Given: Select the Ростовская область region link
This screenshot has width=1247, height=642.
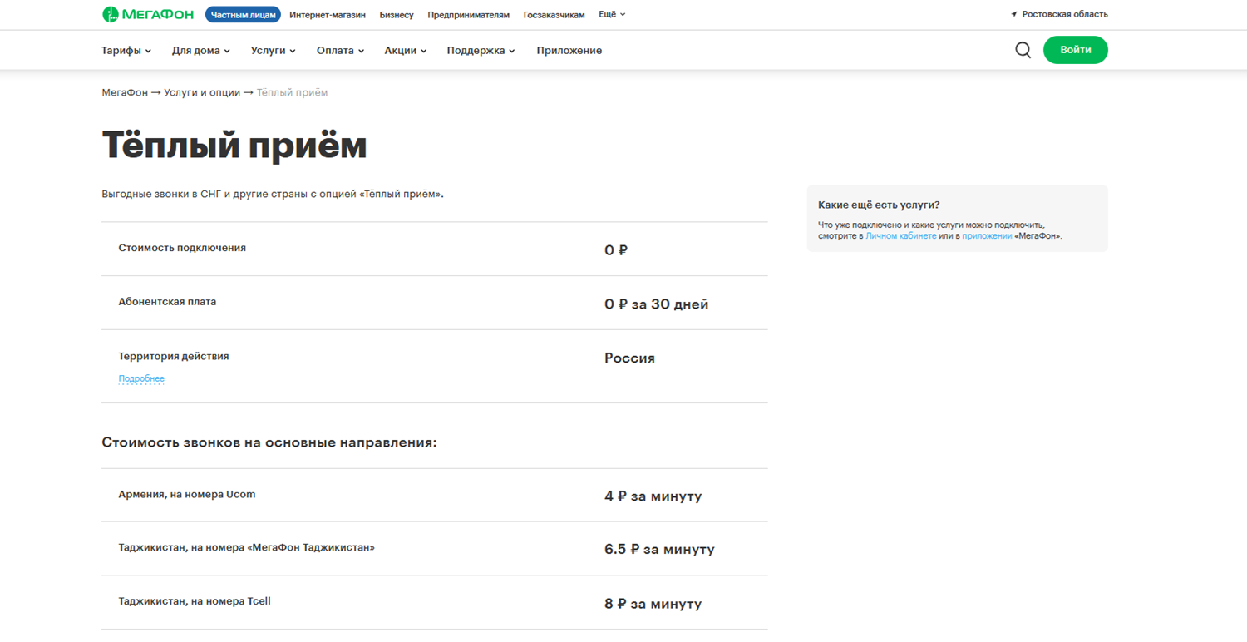Looking at the screenshot, I should (1064, 14).
